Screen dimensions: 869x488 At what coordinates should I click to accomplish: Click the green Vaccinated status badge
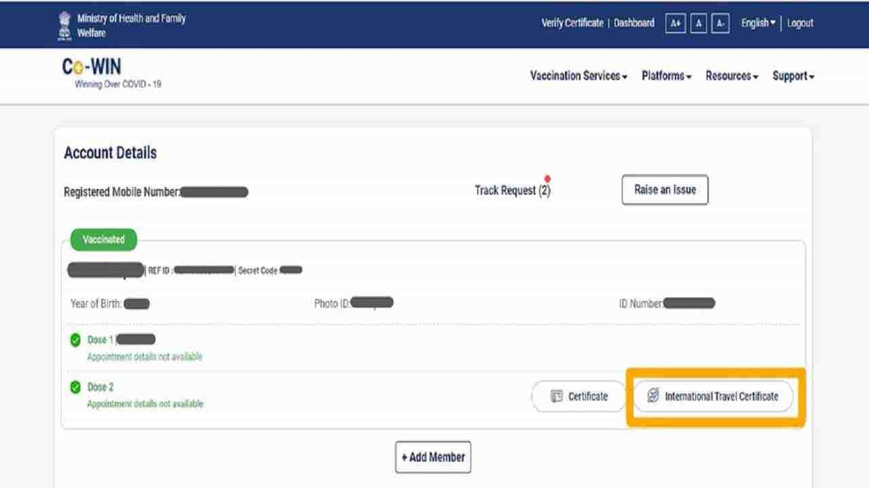pos(103,239)
